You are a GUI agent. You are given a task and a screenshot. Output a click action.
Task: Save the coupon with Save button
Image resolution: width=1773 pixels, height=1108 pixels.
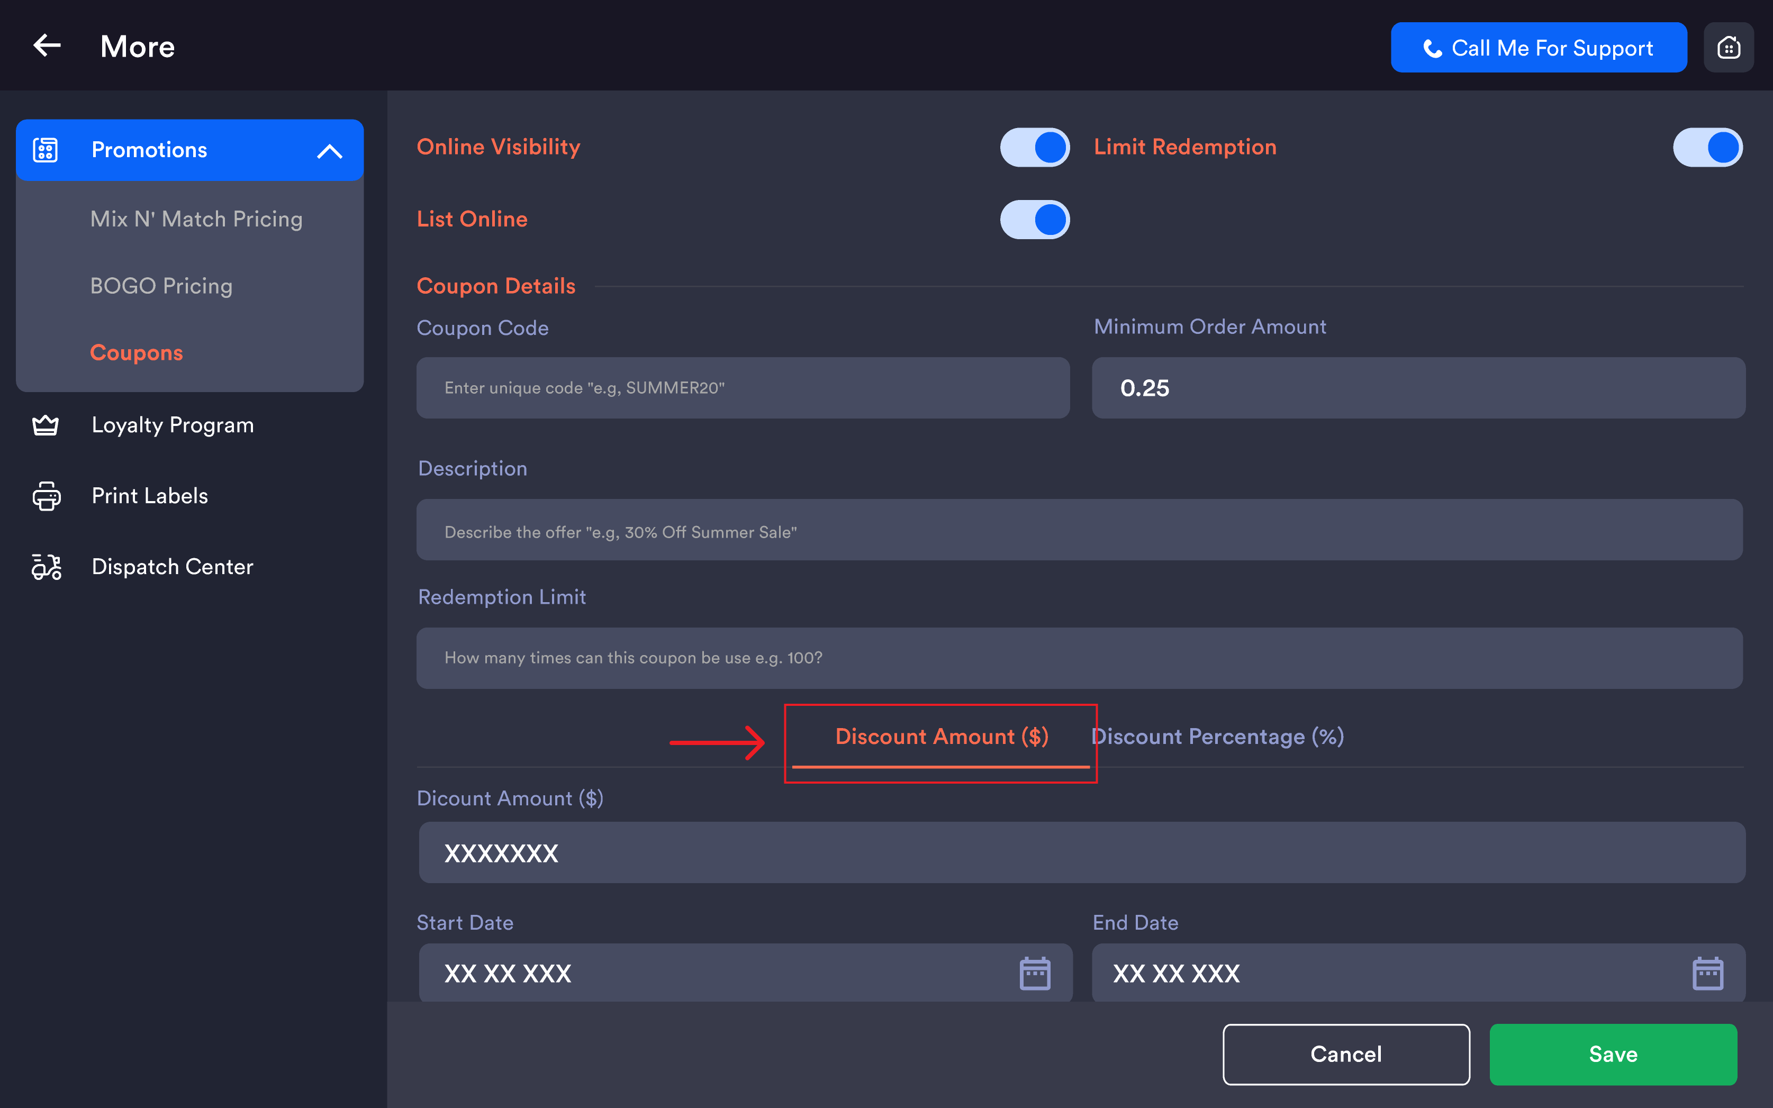(x=1613, y=1054)
